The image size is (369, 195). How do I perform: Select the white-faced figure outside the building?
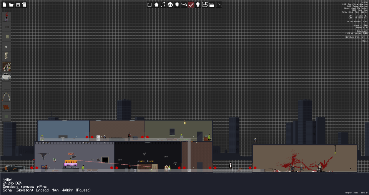point(231,165)
